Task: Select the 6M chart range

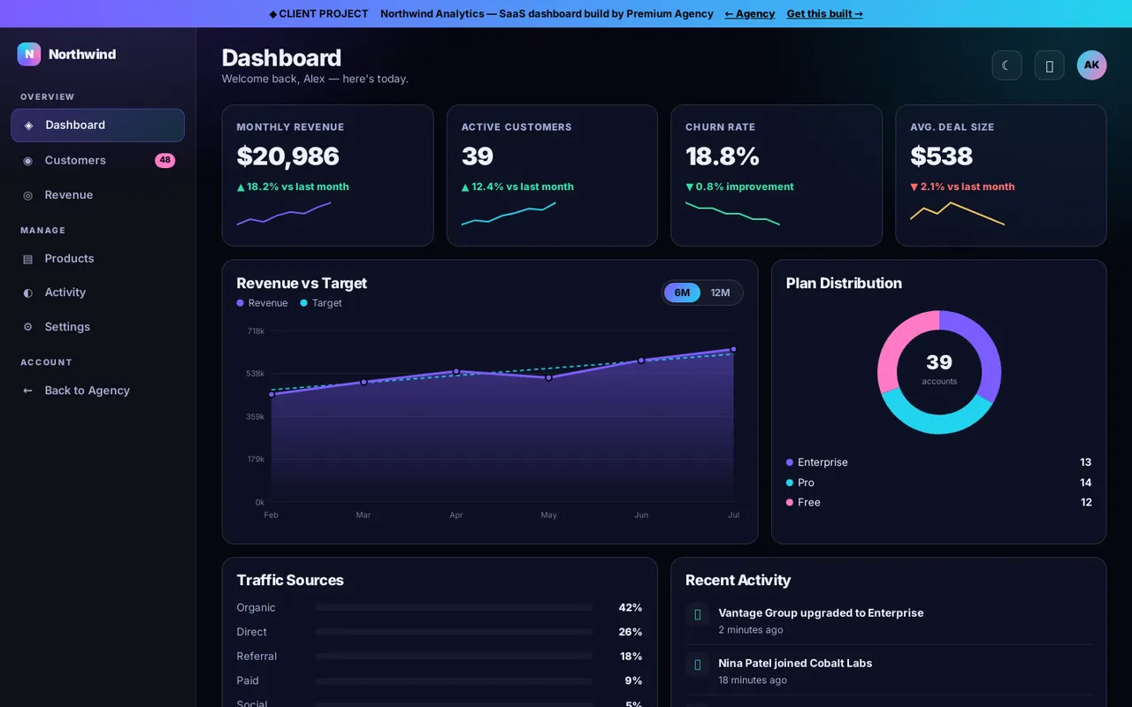Action: pyautogui.click(x=682, y=293)
